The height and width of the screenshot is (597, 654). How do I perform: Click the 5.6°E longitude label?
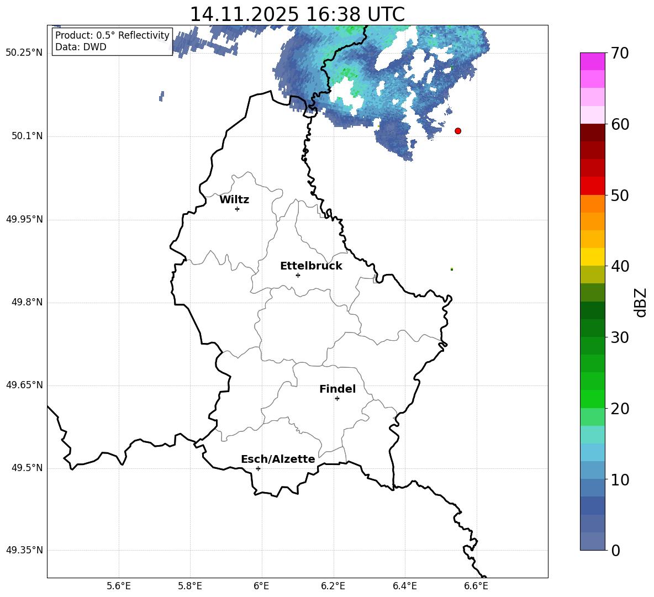[x=119, y=586]
